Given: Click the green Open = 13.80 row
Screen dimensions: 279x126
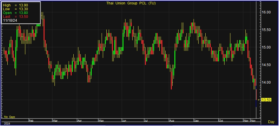Looking at the screenshot, I should tap(15, 13).
